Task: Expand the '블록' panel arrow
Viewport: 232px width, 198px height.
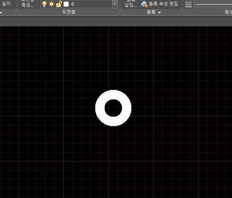Action: 160,13
